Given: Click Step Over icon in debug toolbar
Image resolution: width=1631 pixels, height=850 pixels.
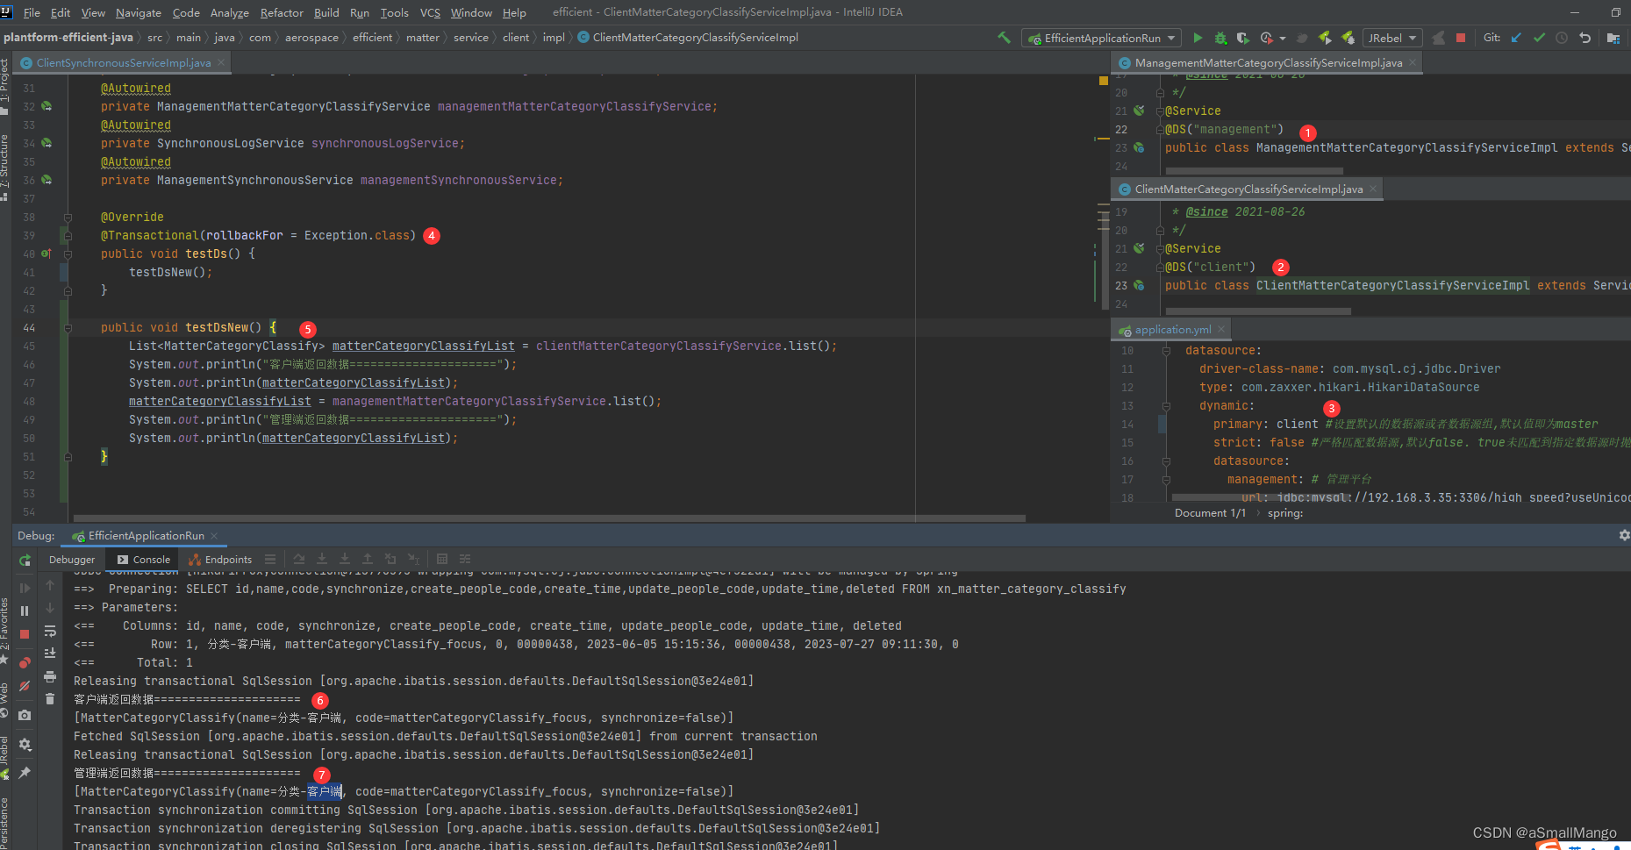Looking at the screenshot, I should click(299, 560).
